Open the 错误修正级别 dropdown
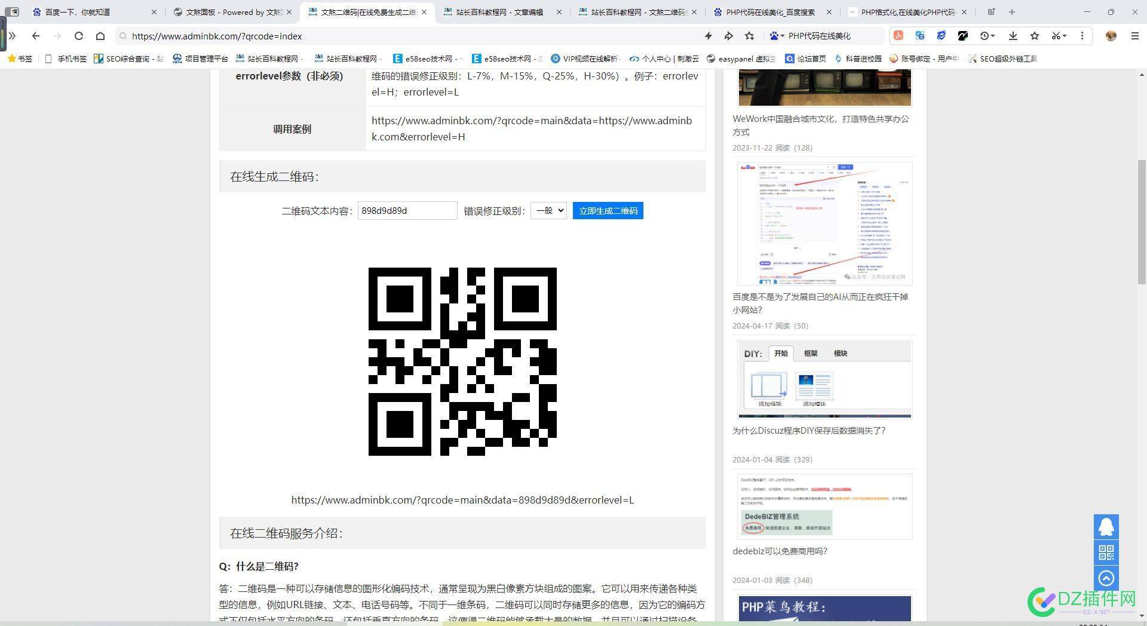The height and width of the screenshot is (626, 1147). point(548,210)
